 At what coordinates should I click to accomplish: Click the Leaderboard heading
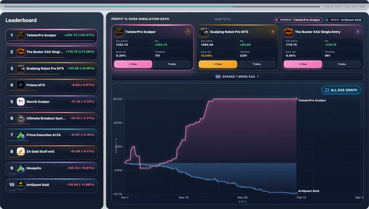click(x=21, y=20)
